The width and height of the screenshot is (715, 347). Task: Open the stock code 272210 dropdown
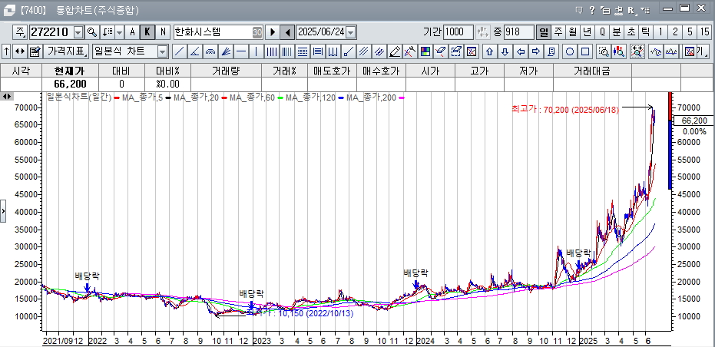tap(79, 32)
